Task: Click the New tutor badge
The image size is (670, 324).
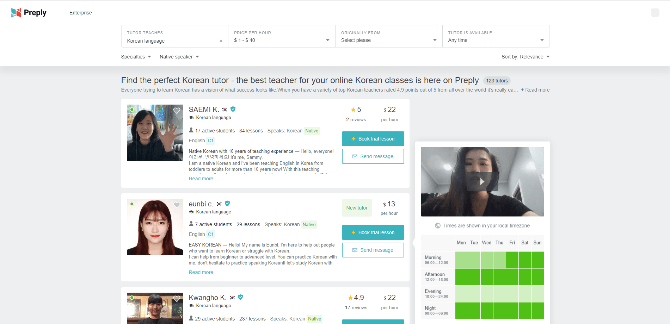Action: coord(357,208)
